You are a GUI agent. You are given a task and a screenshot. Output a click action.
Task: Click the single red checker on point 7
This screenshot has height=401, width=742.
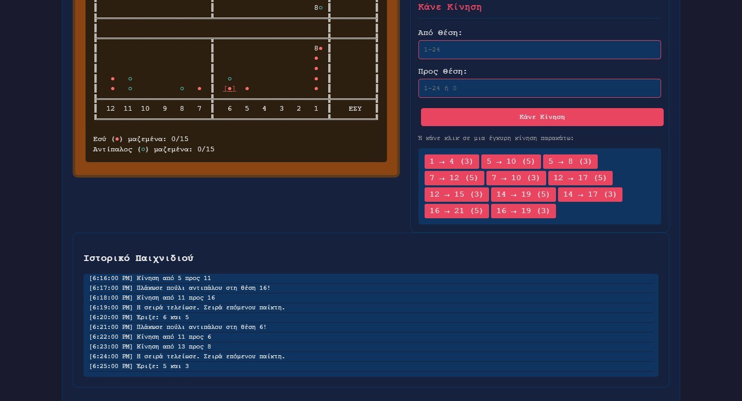[x=199, y=89]
